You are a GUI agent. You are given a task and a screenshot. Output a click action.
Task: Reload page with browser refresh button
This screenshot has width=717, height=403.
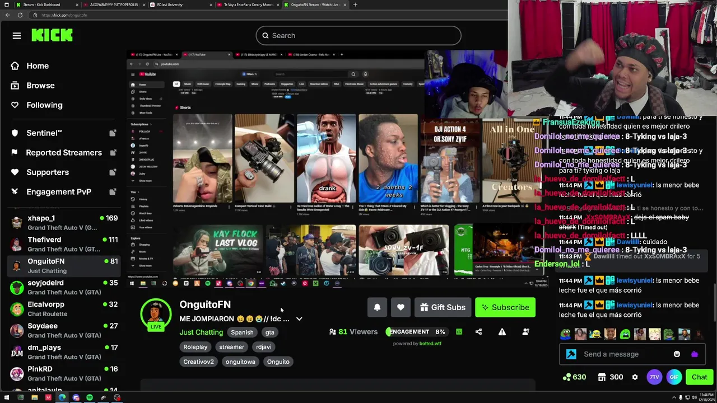20,15
